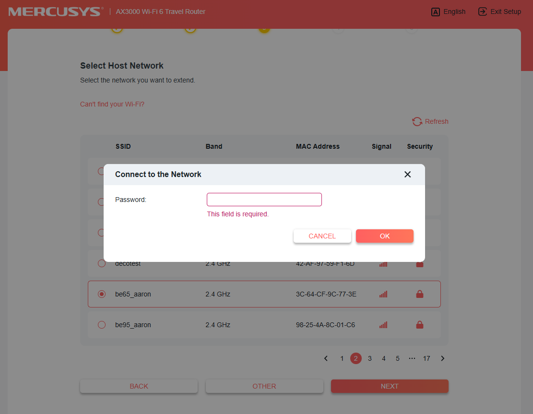533x414 pixels.
Task: Click the Signal column header
Action: pos(381,146)
